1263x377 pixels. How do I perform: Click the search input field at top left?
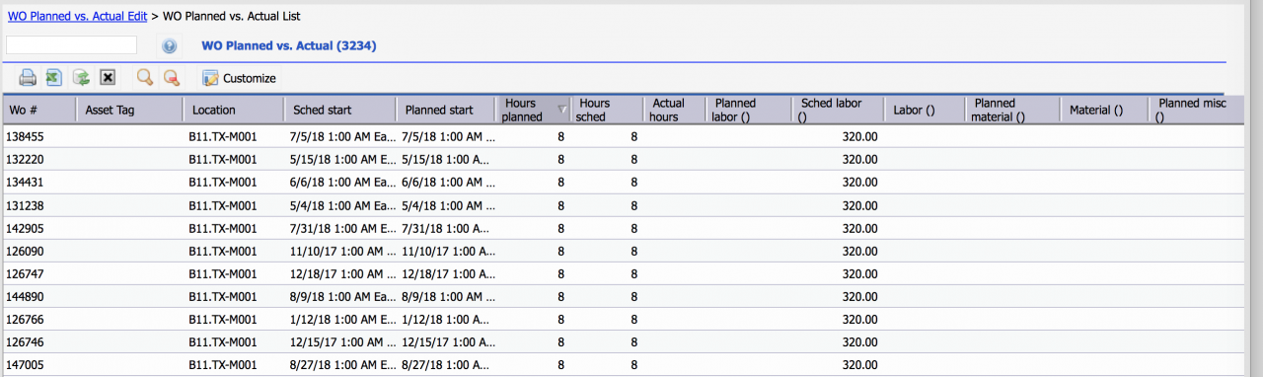click(x=71, y=44)
